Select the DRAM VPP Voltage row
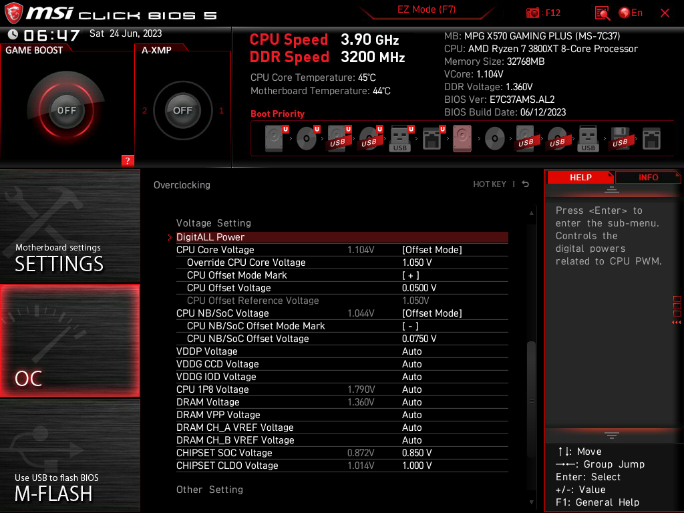 pos(342,415)
